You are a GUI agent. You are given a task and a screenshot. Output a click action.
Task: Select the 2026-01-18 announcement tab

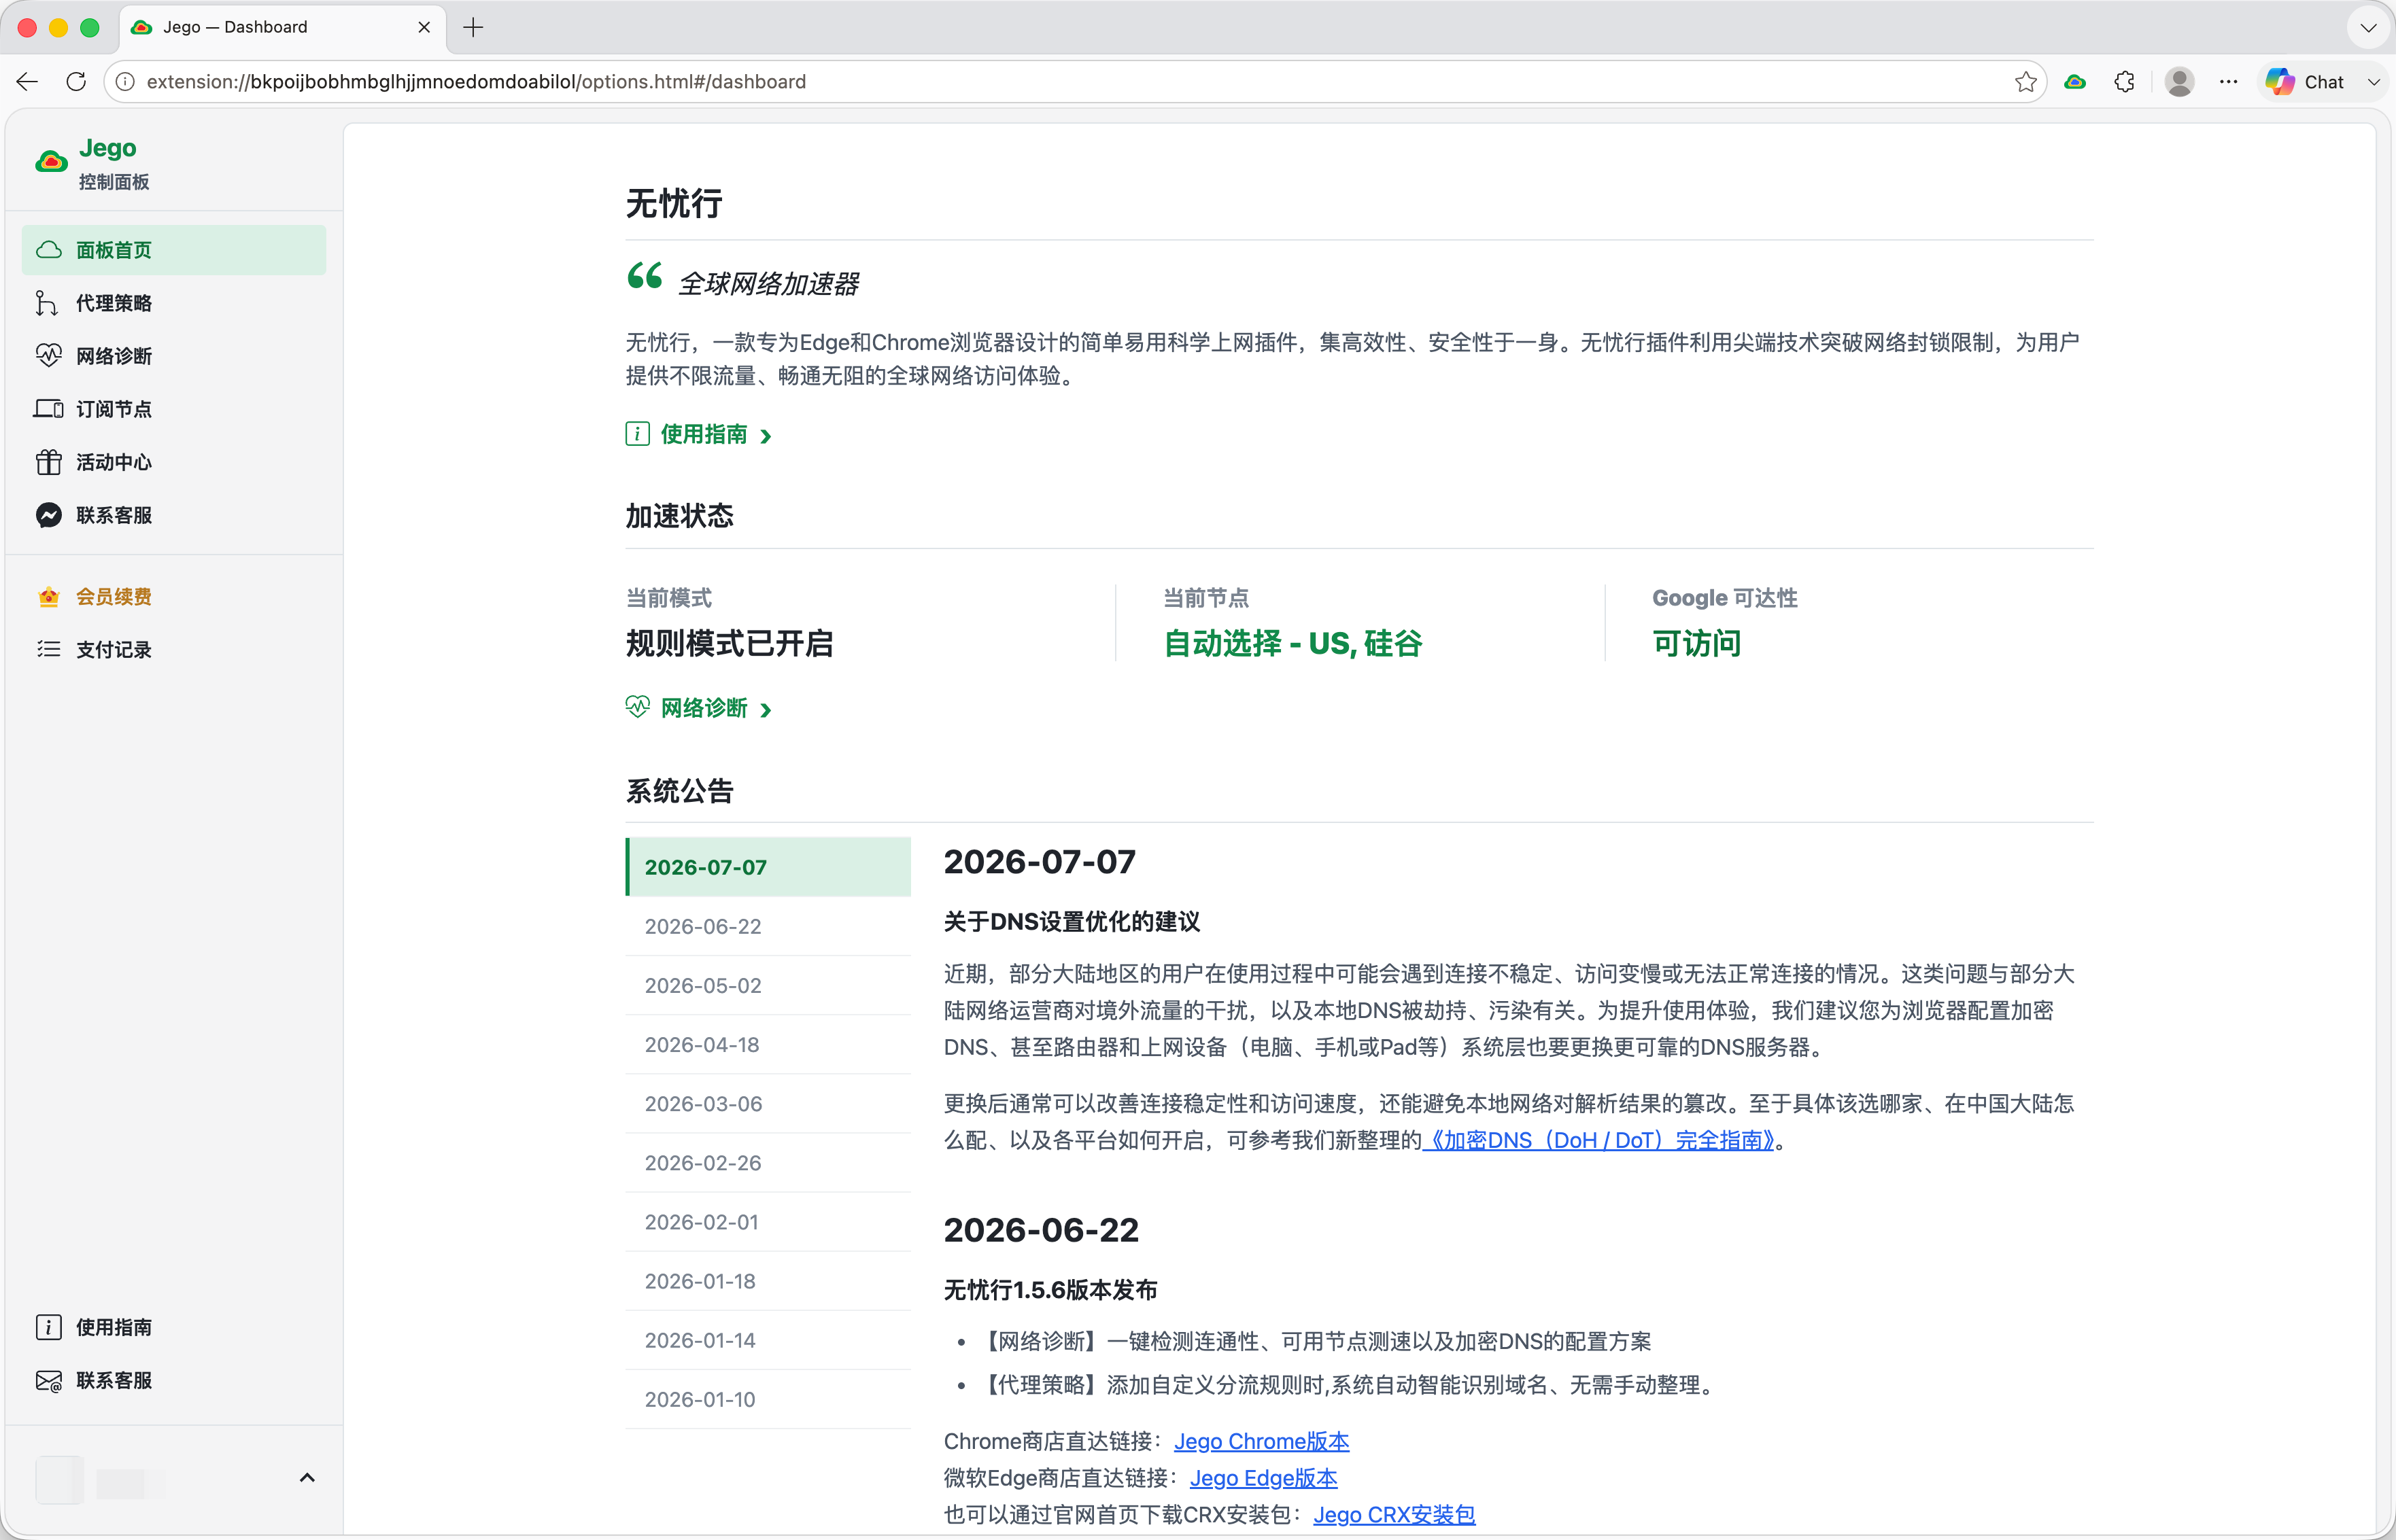click(768, 1281)
